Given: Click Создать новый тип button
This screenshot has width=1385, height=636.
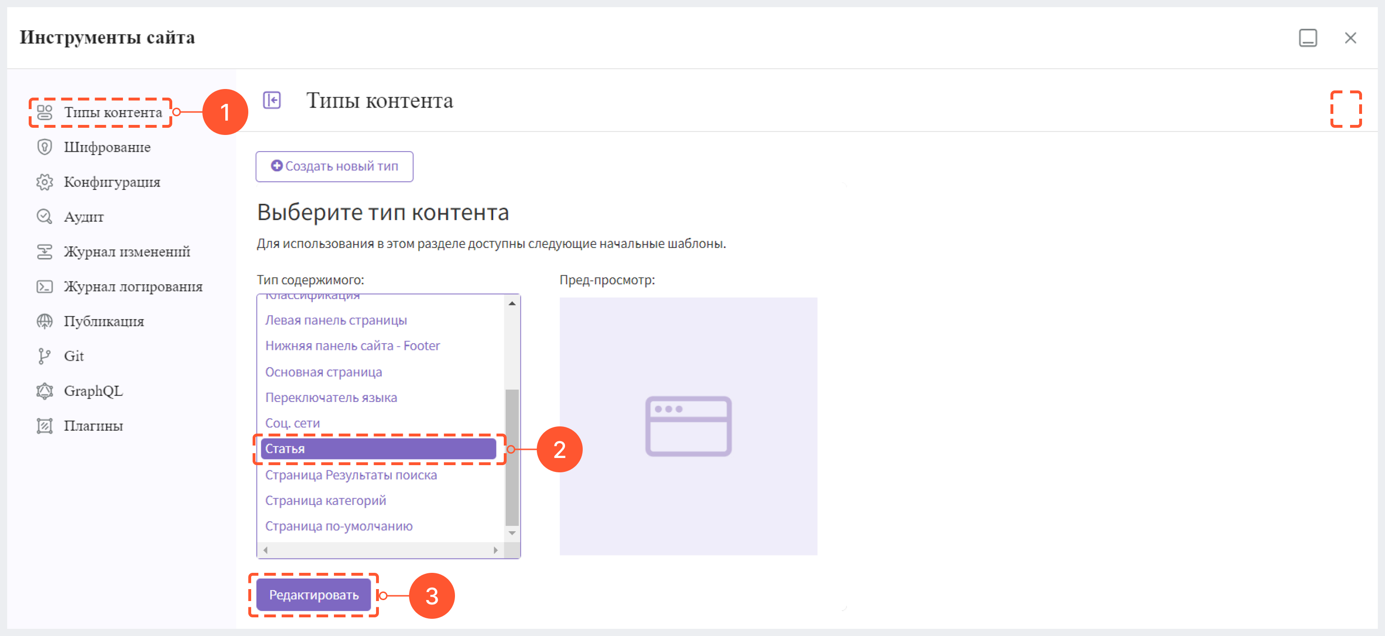Looking at the screenshot, I should [334, 167].
